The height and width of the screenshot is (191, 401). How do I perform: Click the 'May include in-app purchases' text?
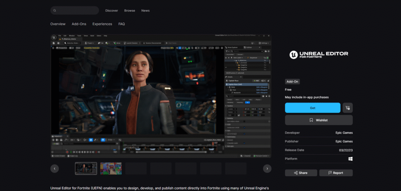point(307,97)
